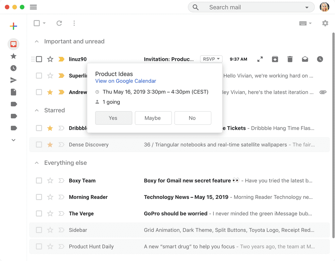
Task: Open the Morning Reader Technology News email
Action: pos(180,197)
